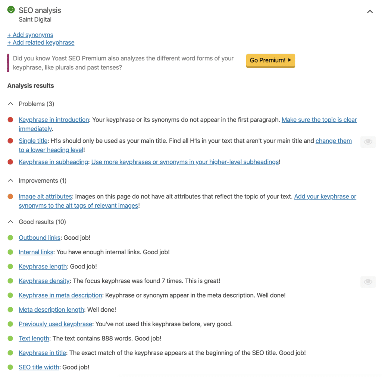Open the Internal links help link
Image resolution: width=382 pixels, height=377 pixels.
(36, 252)
